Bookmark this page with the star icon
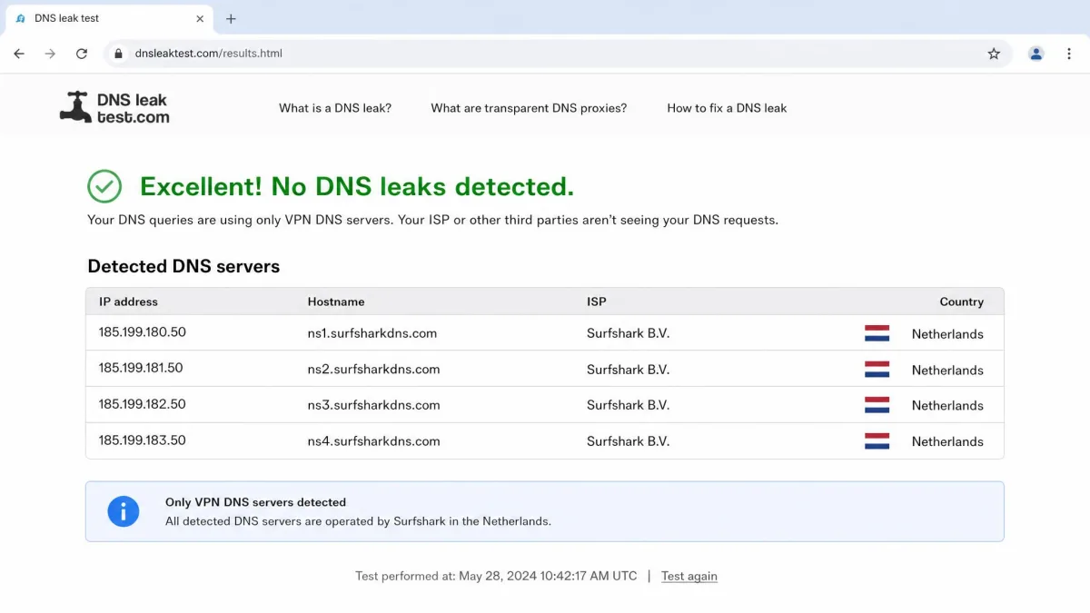 point(994,54)
